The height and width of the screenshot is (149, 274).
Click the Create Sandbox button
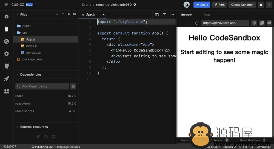242,5
